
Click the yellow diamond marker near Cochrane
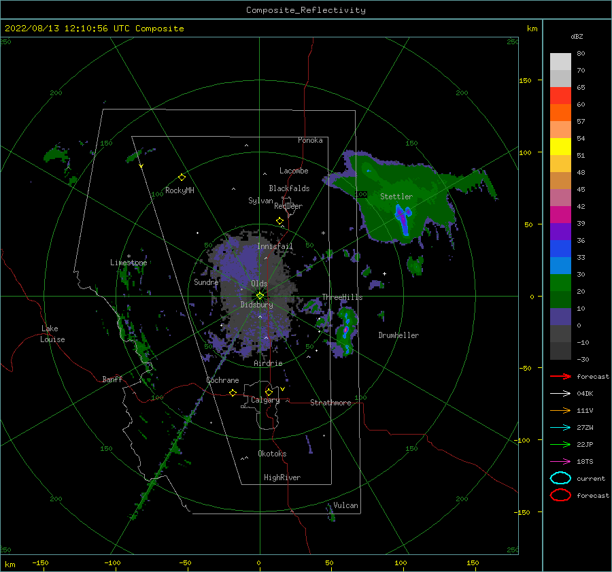(233, 392)
